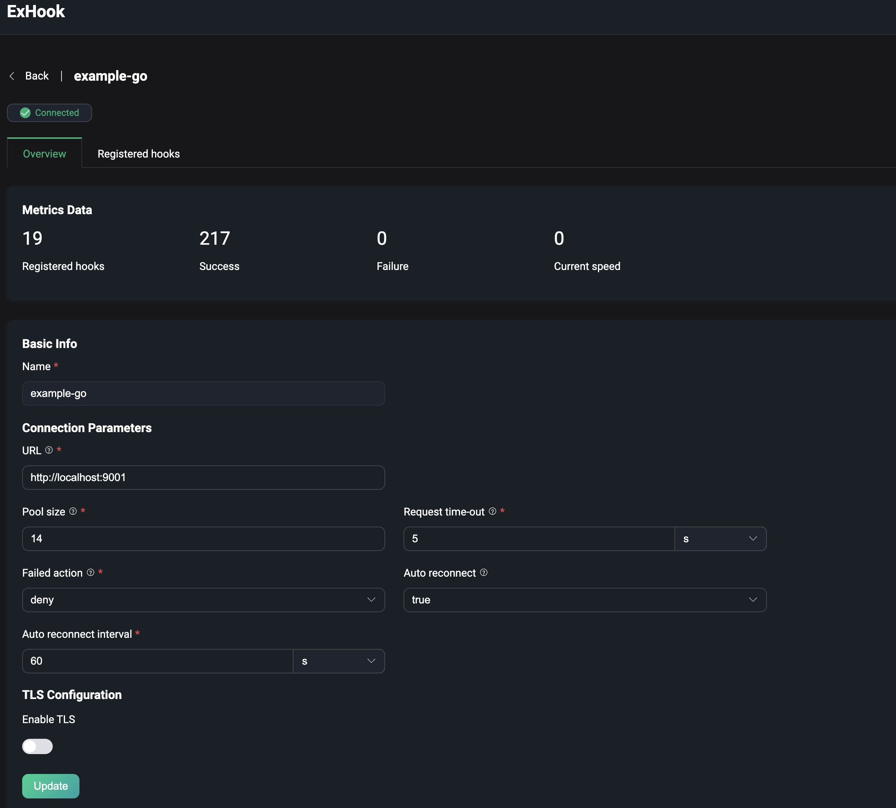Screen dimensions: 896x808
Task: Click the Request time-out value field
Action: (x=538, y=539)
